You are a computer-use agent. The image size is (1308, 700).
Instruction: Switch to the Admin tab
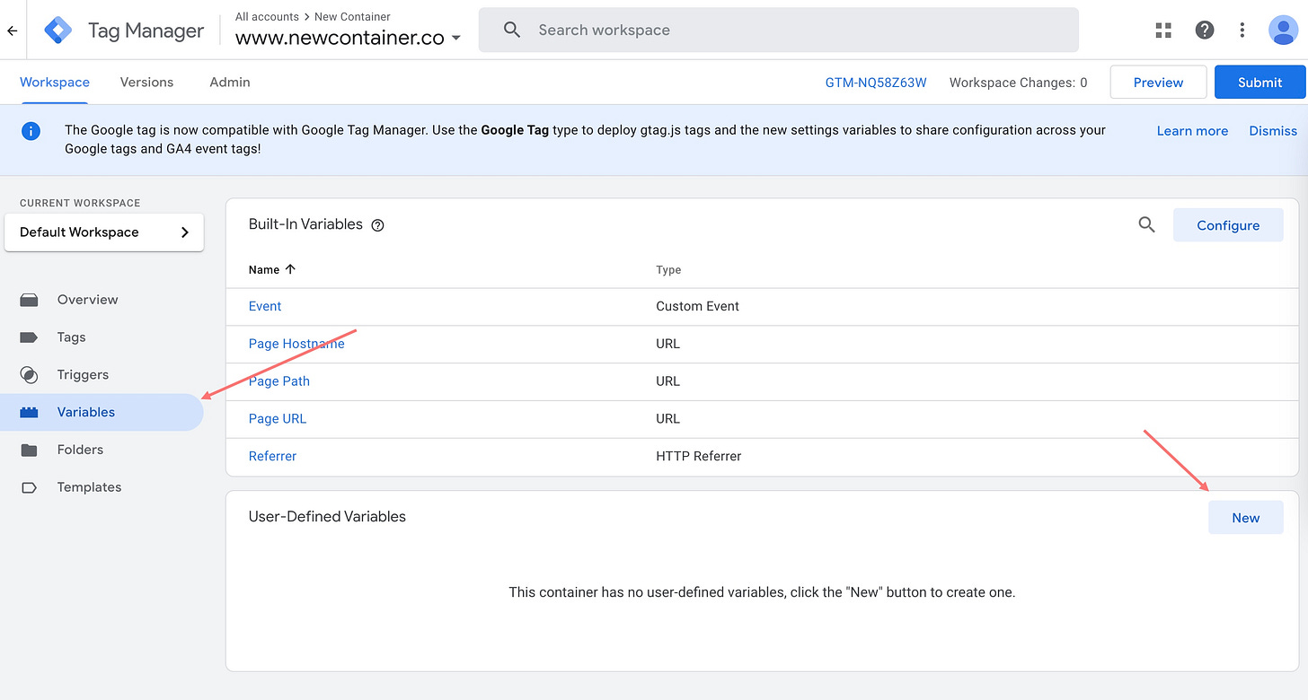(230, 83)
